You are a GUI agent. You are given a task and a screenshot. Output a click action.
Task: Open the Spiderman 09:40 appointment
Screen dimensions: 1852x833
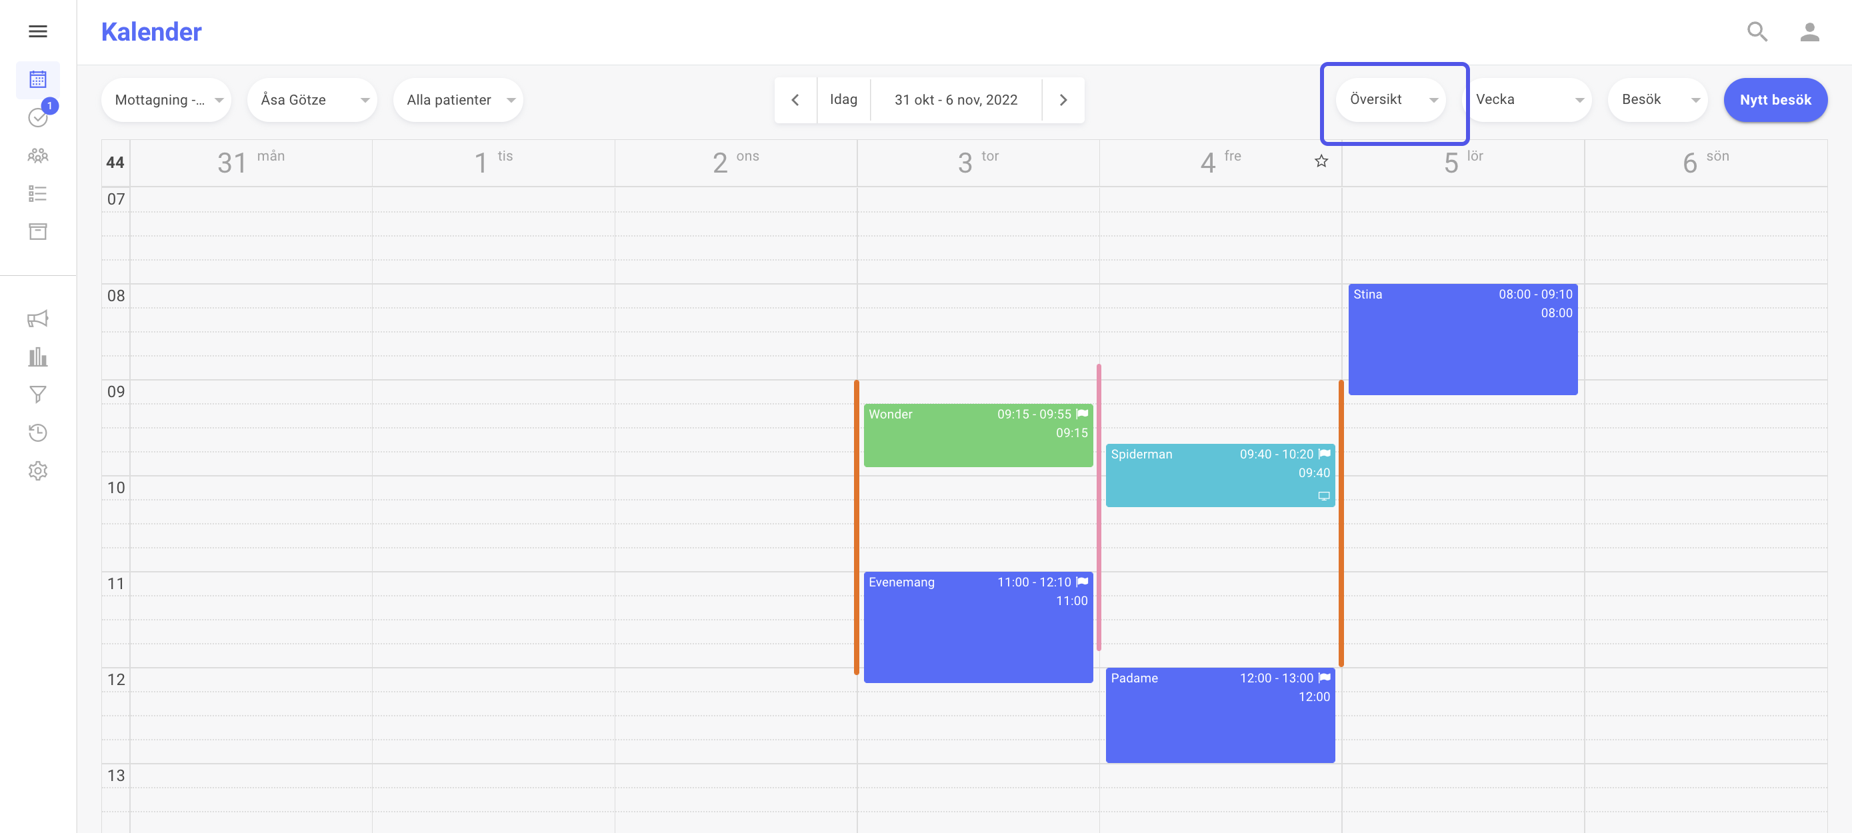pyautogui.click(x=1220, y=475)
